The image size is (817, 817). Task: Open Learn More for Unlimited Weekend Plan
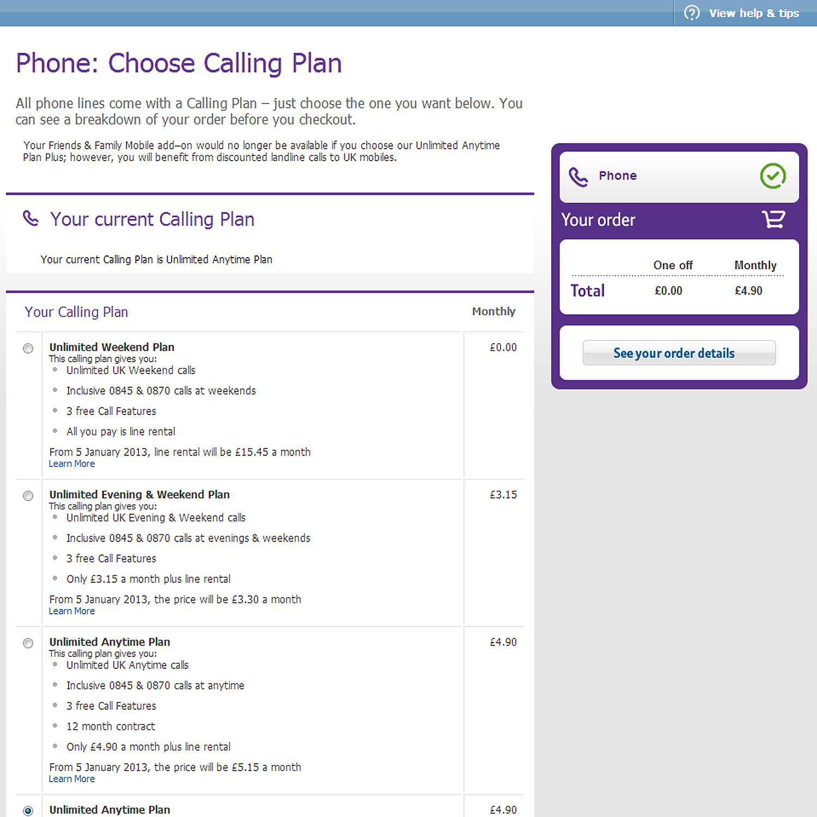[x=71, y=464]
